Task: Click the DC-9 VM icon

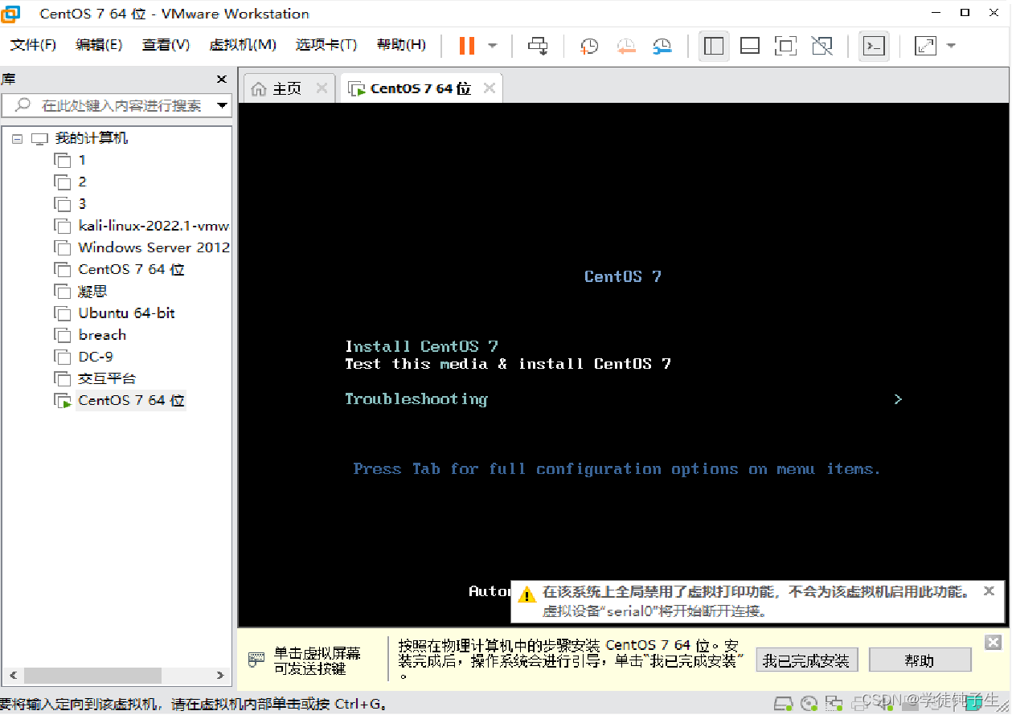Action: 63,356
